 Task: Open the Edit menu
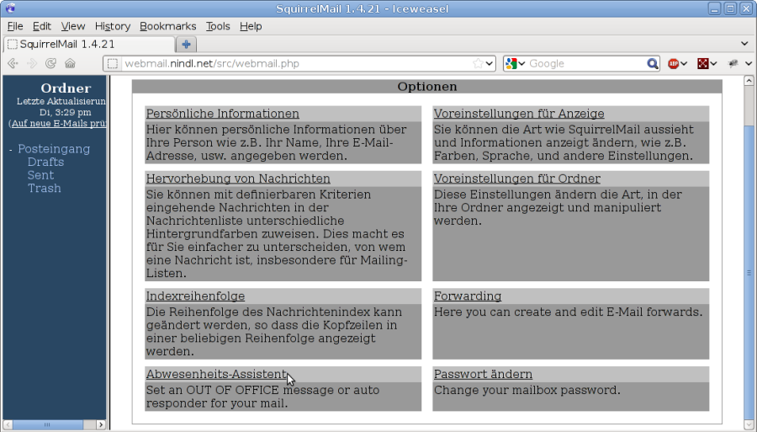pos(41,26)
